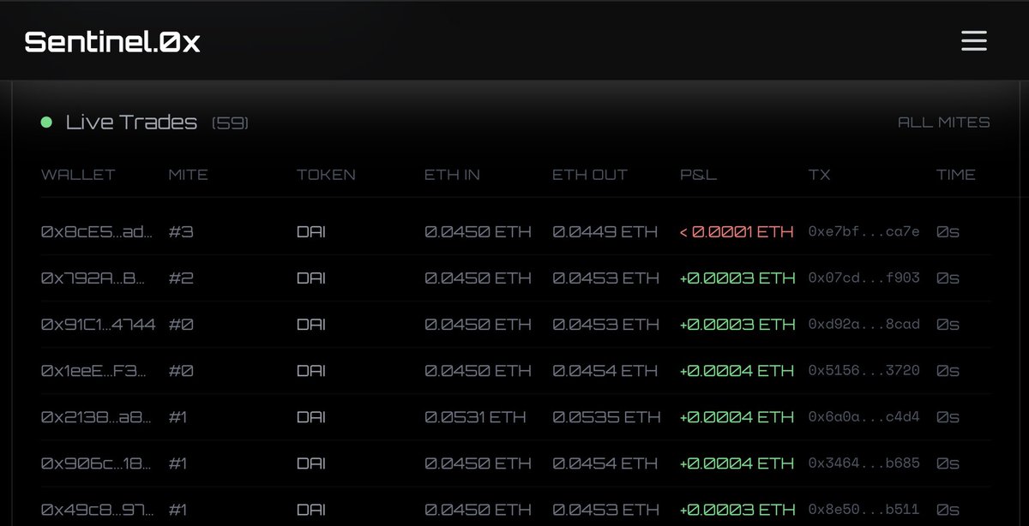This screenshot has width=1029, height=526.
Task: Click the WALLET column header
Action: click(78, 175)
